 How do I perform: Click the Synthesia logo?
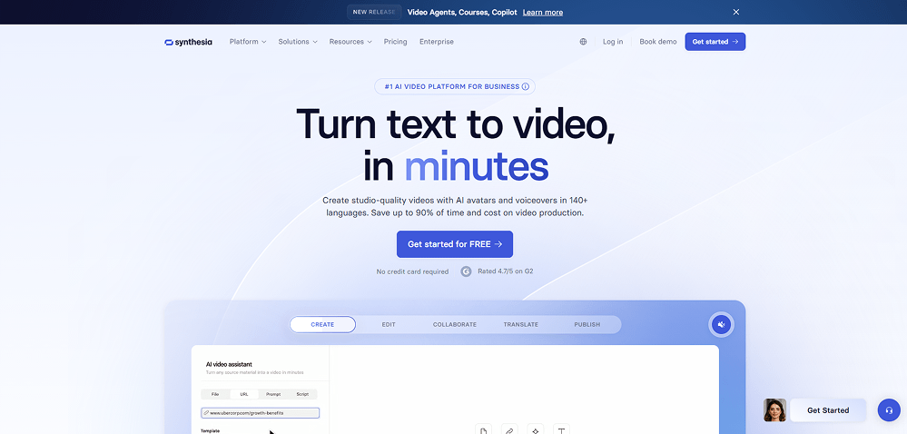point(188,42)
